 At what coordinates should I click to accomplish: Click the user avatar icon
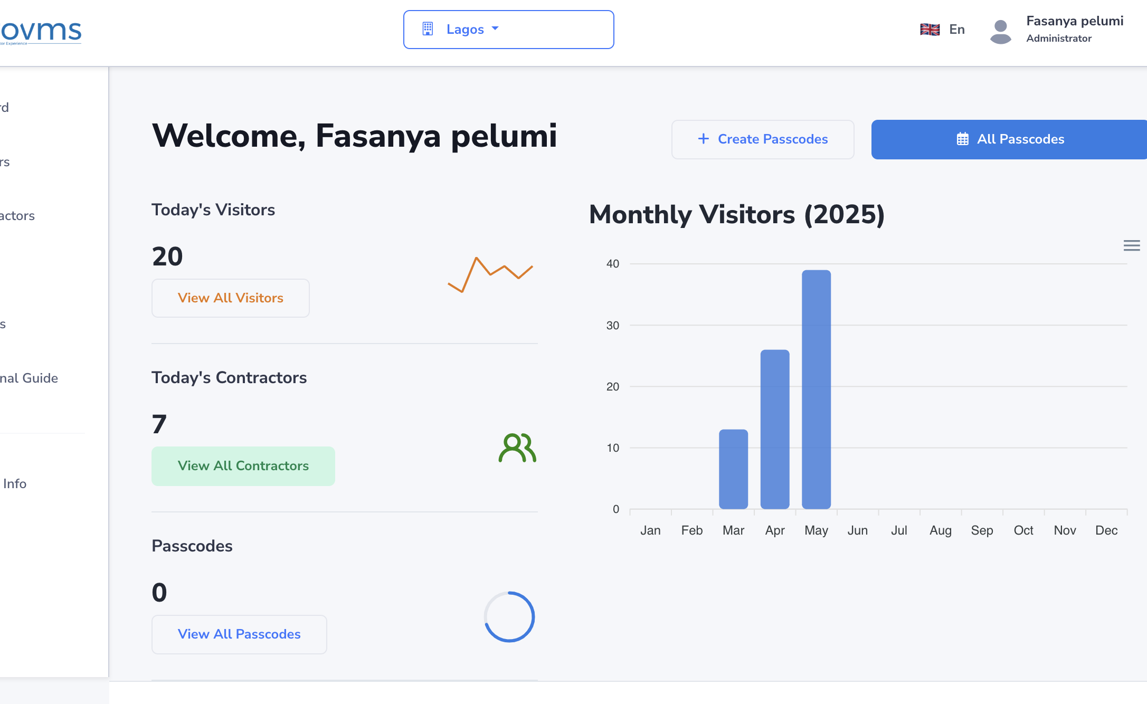1000,32
